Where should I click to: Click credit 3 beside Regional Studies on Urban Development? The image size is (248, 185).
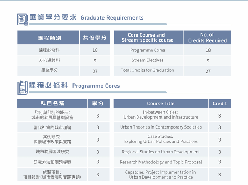[219, 152]
